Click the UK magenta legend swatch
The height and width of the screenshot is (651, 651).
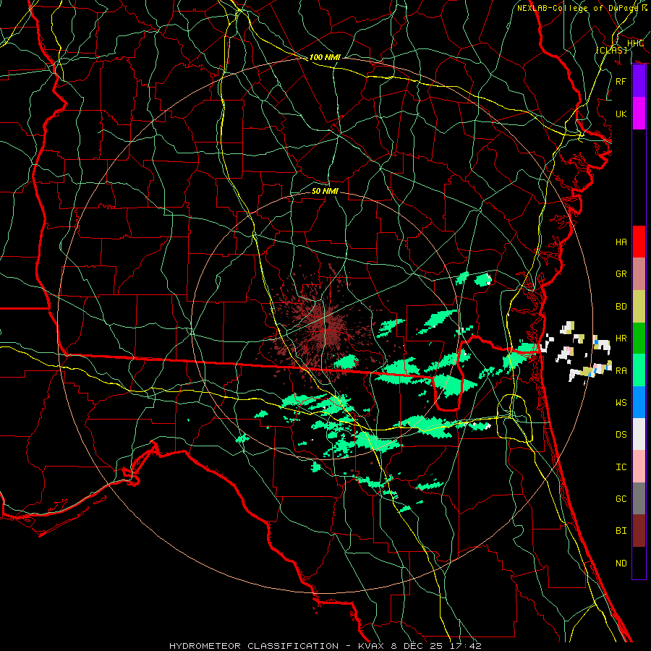tap(639, 114)
